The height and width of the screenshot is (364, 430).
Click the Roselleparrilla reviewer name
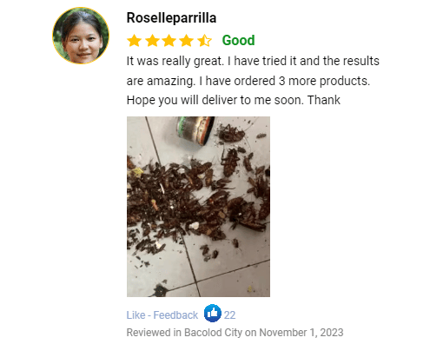[171, 18]
